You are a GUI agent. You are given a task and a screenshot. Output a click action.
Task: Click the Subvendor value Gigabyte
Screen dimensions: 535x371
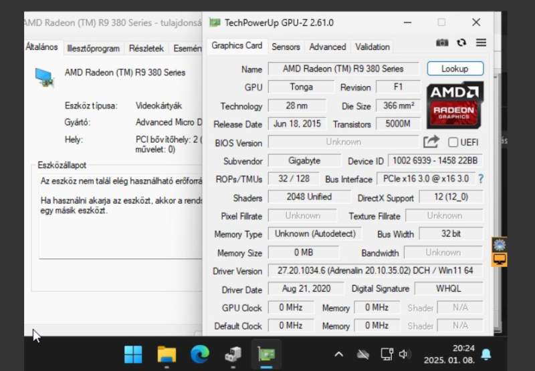click(304, 160)
